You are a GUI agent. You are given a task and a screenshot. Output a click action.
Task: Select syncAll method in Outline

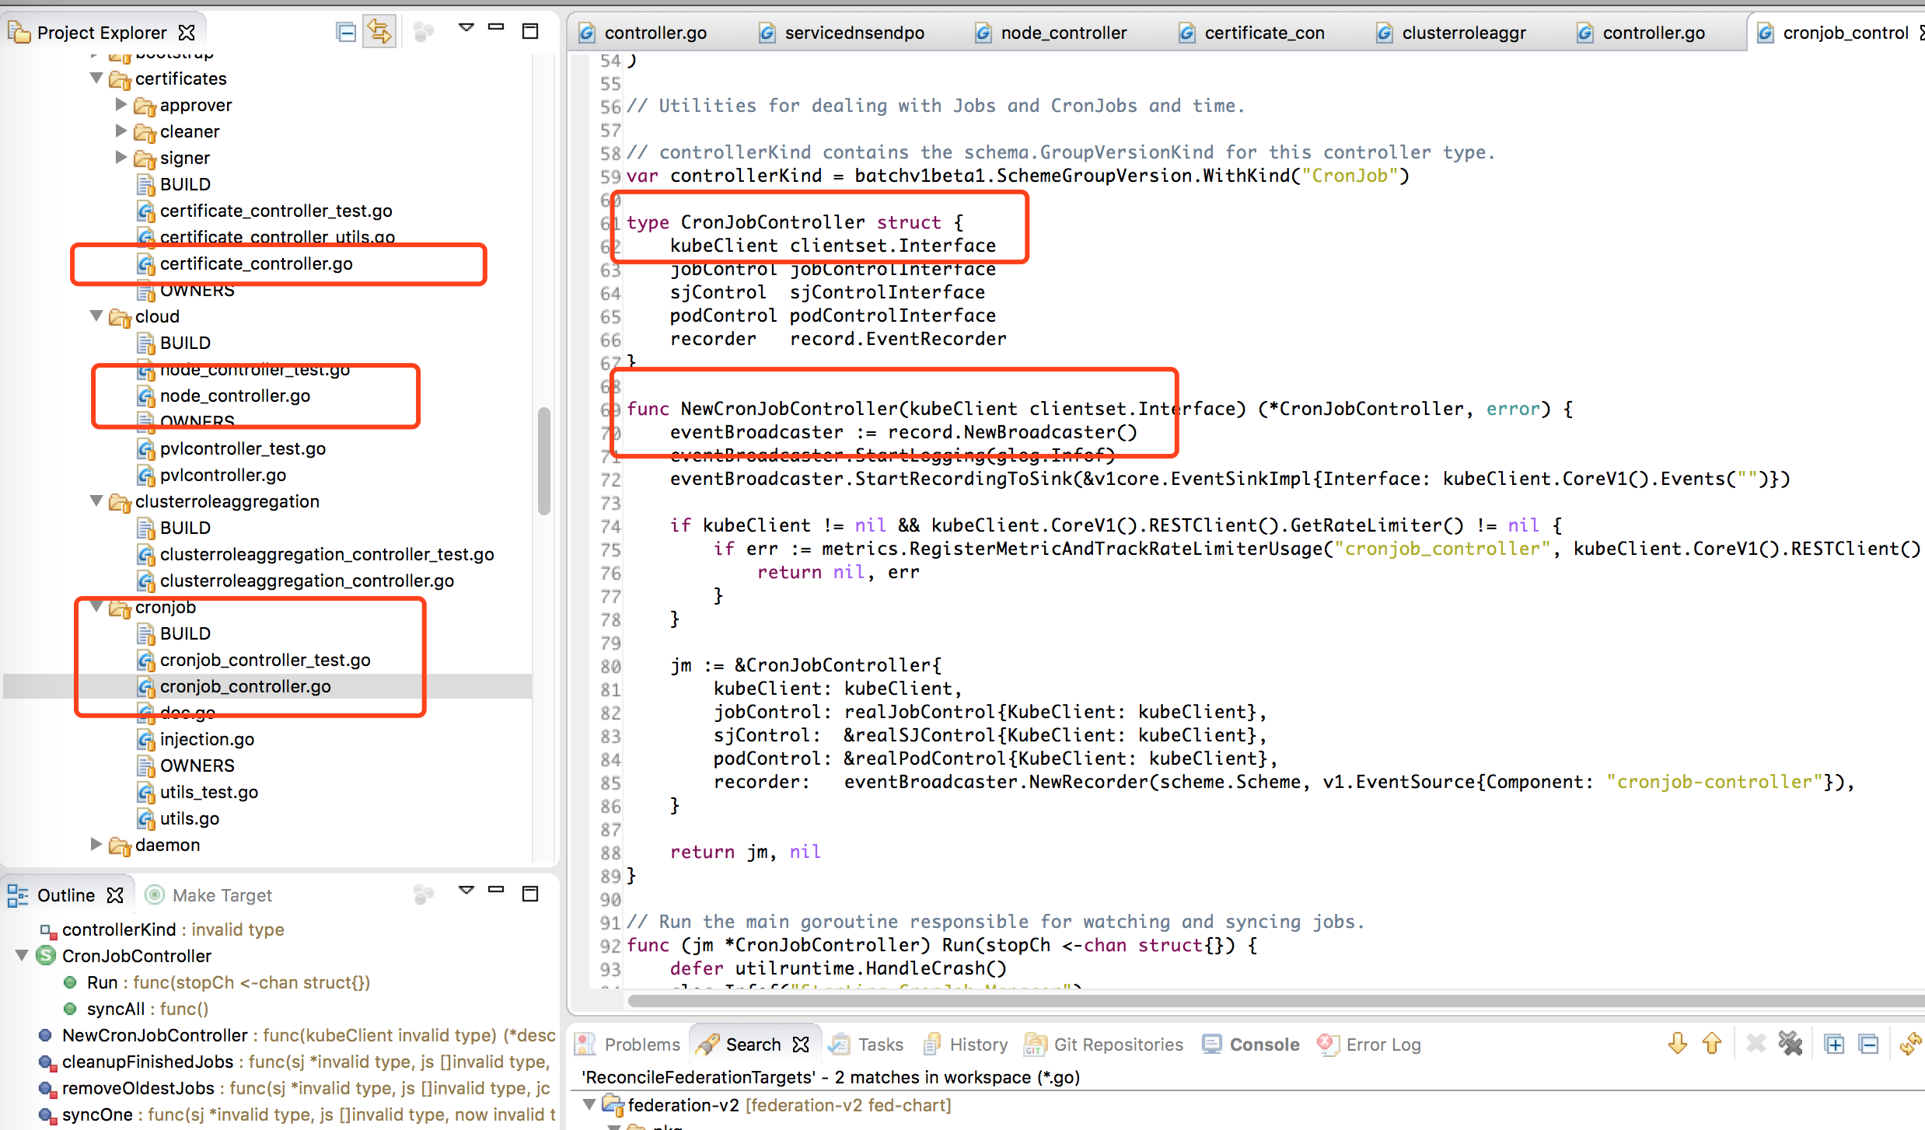coord(147,1009)
